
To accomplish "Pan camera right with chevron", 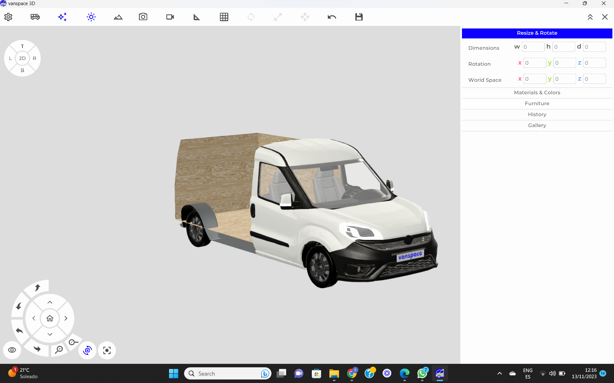I will pyautogui.click(x=66, y=318).
